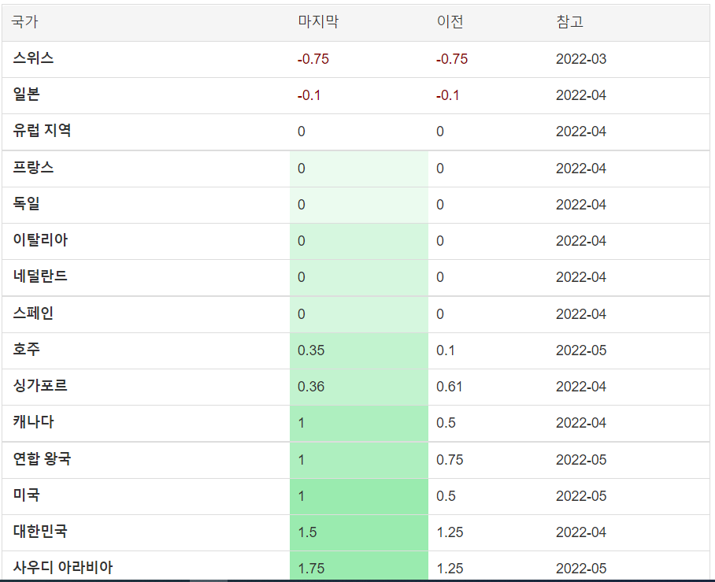
Task: Open the 스페인 country link
Action: (x=33, y=313)
